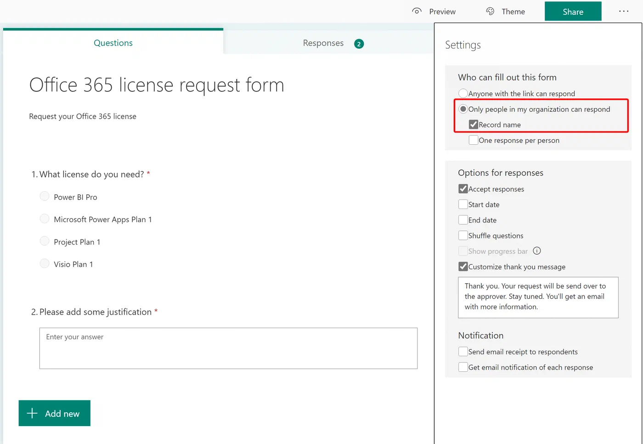Click the Preview eye icon
Viewport: 643px width, 444px height.
coord(417,11)
